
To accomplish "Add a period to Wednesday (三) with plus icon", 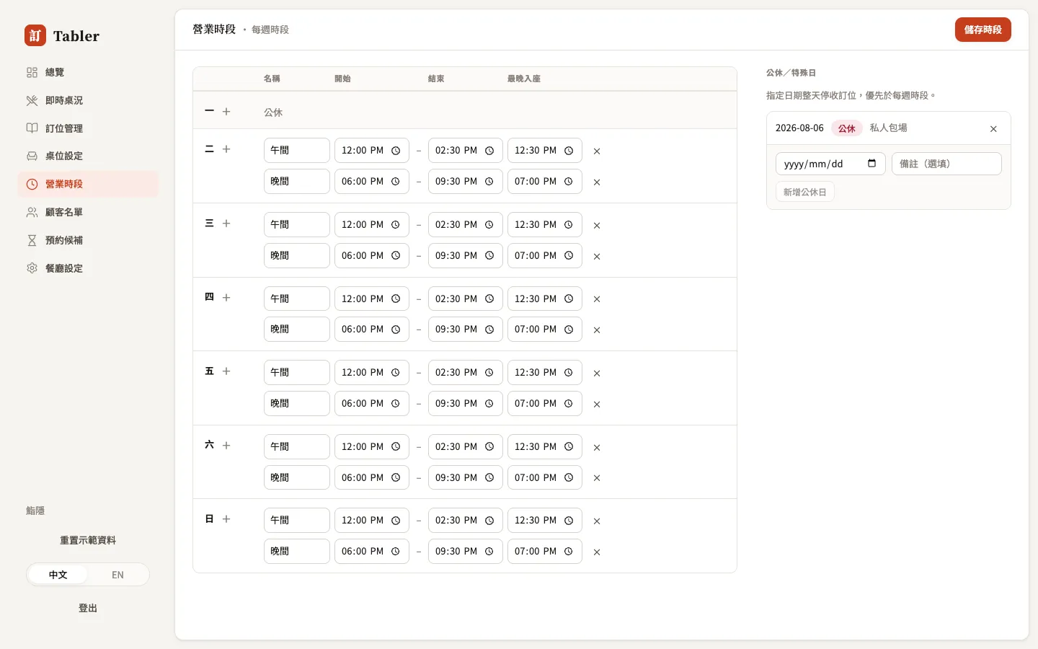I will (226, 224).
